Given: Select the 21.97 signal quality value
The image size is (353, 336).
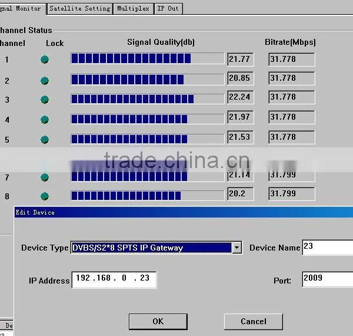Looking at the screenshot, I should point(241,117).
